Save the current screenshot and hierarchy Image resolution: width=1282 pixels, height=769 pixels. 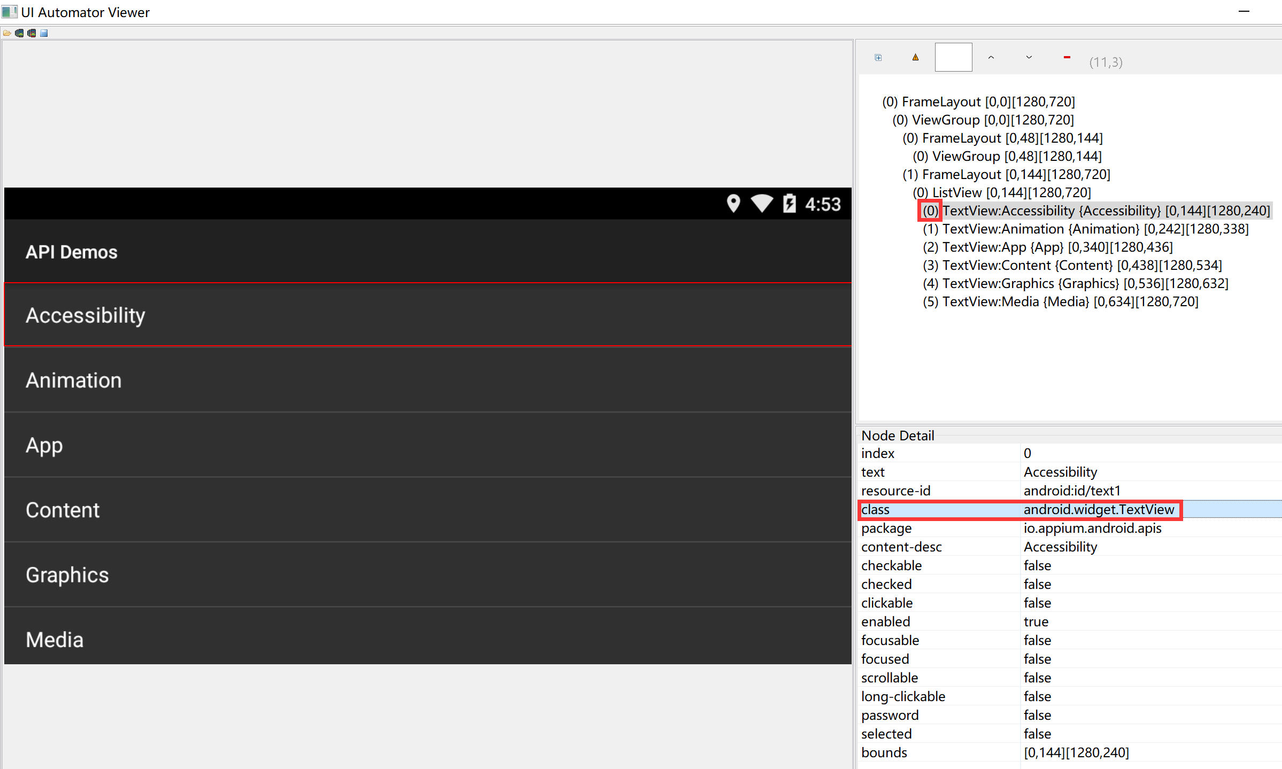pyautogui.click(x=43, y=33)
